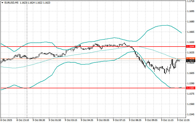Image resolution: width=196 pixels, height=123 pixels.
Task: Select the red horizontal line at 1.1583
Action: (x=93, y=88)
